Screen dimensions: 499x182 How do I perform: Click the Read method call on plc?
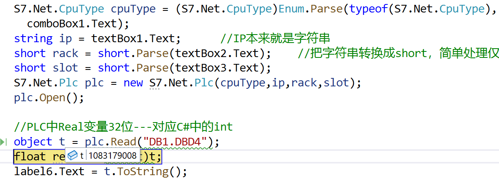pyautogui.click(x=123, y=142)
